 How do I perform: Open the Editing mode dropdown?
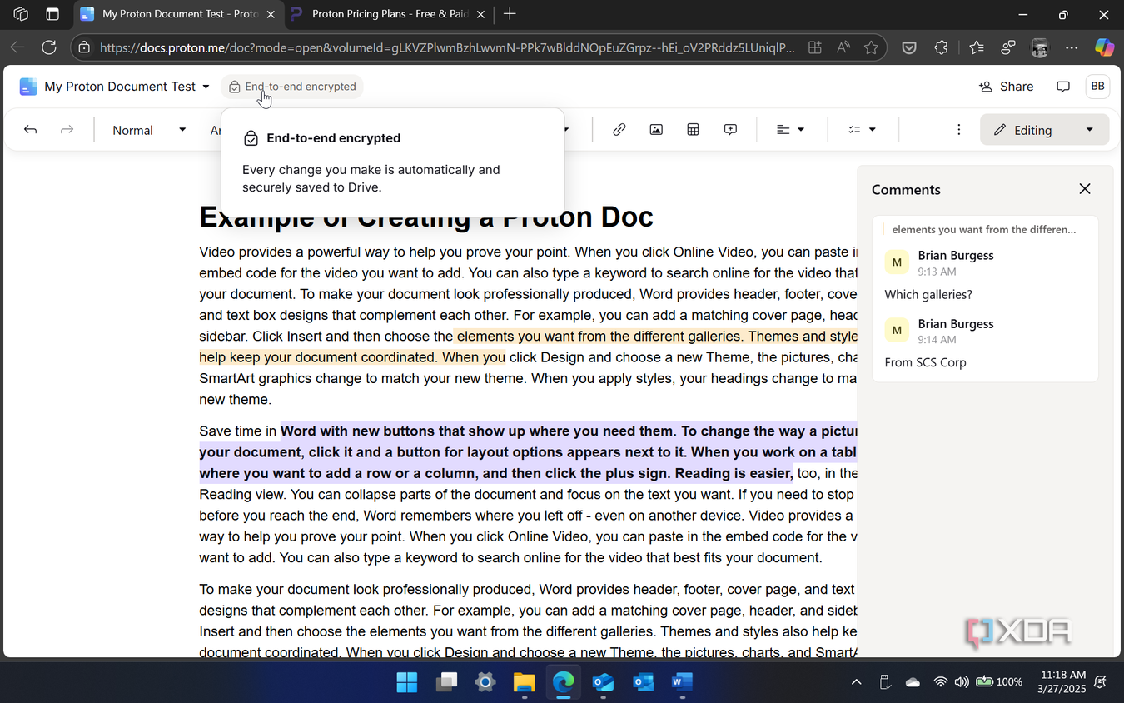tap(1044, 130)
